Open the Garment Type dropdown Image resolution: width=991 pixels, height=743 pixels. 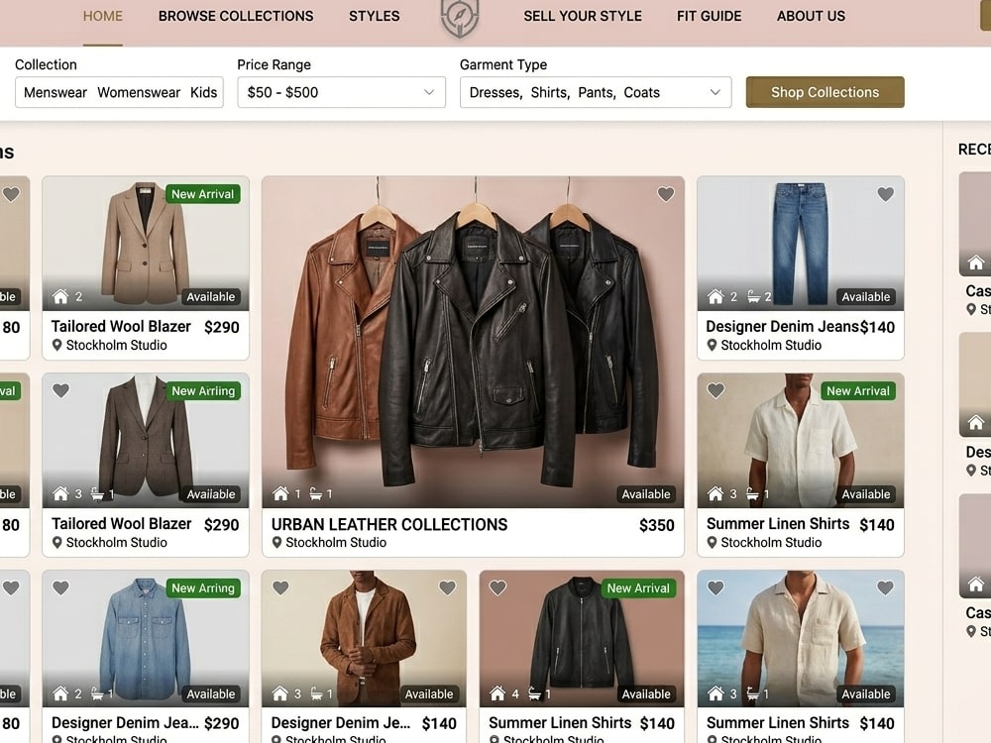click(596, 92)
